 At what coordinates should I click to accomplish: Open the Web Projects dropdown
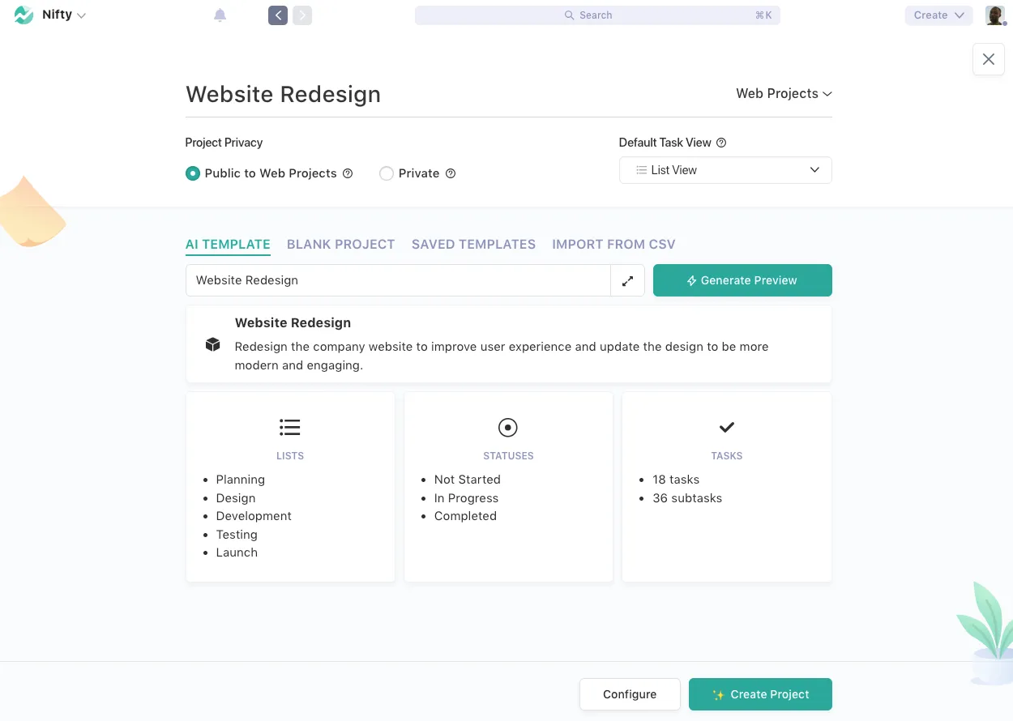[783, 93]
